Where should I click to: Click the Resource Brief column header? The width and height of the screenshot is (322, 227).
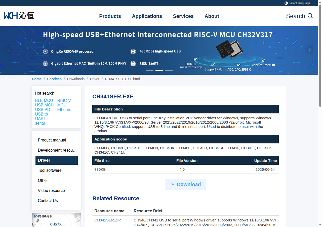click(148, 211)
